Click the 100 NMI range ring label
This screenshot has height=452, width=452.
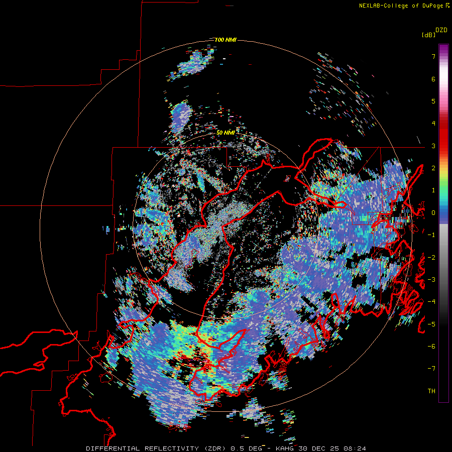(225, 40)
